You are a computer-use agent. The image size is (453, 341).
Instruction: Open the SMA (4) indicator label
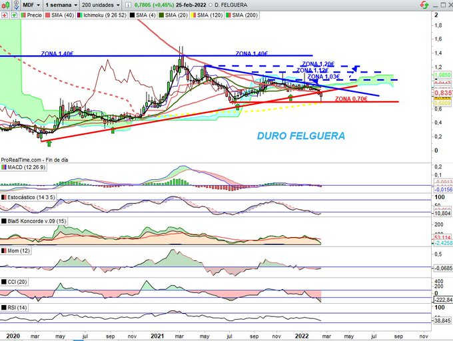click(143, 15)
